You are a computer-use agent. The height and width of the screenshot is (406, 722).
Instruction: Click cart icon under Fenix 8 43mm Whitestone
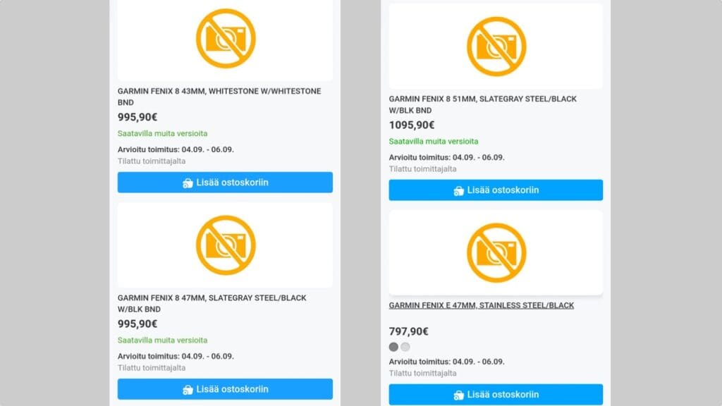[x=188, y=183]
